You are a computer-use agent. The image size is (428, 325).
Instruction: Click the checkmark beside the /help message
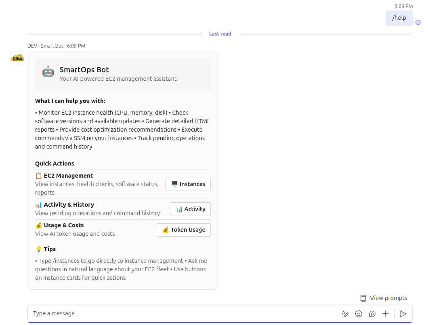click(418, 23)
